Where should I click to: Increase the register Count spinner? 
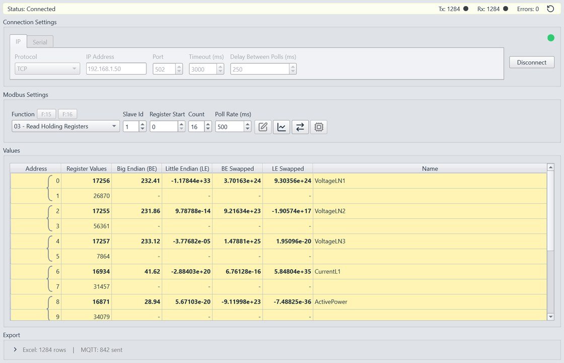click(x=208, y=124)
